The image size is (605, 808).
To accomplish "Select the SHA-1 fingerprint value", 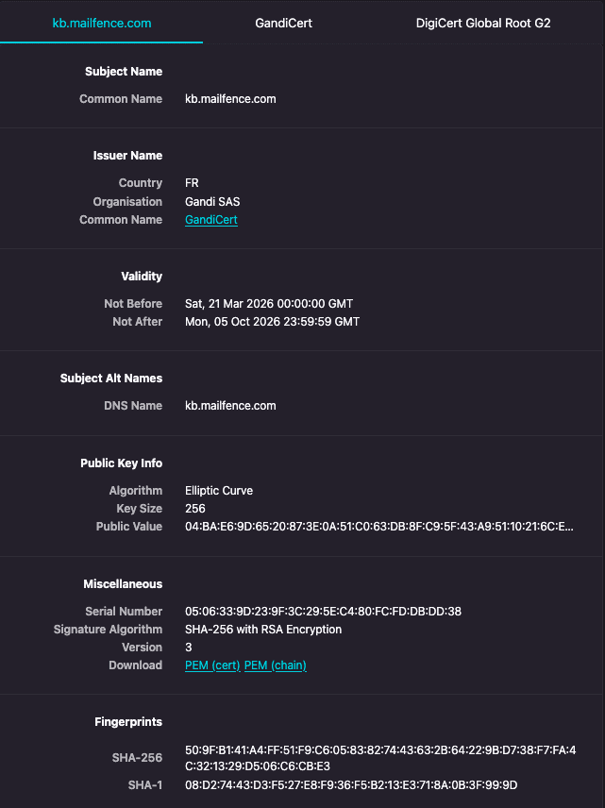I will pos(351,785).
